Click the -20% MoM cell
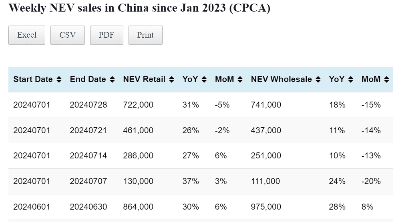The height and width of the screenshot is (222, 396). coord(371,181)
